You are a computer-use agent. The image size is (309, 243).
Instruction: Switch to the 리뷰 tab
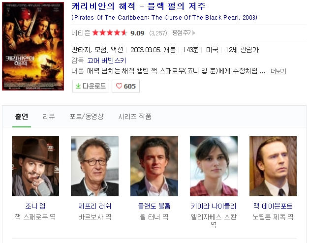[x=49, y=117]
